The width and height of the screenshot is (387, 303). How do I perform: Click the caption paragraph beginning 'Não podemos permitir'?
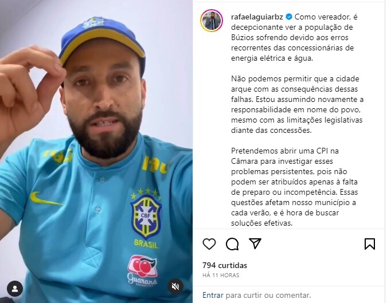click(x=297, y=104)
